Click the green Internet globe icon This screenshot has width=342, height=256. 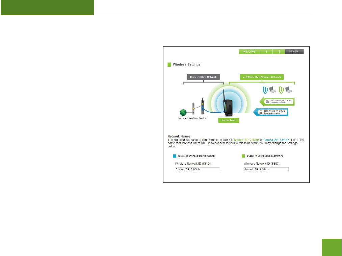click(183, 113)
